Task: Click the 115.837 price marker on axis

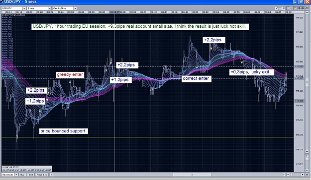Action: pos(299,78)
